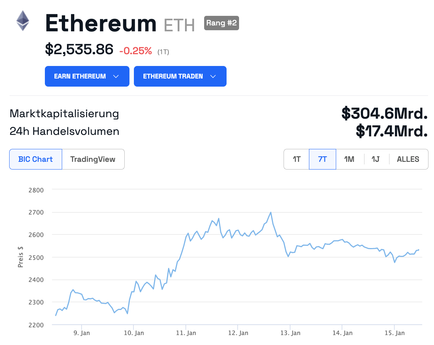Viewport: 434px width, 345px height.
Task: Click the Rang #2 badge
Action: (x=221, y=23)
